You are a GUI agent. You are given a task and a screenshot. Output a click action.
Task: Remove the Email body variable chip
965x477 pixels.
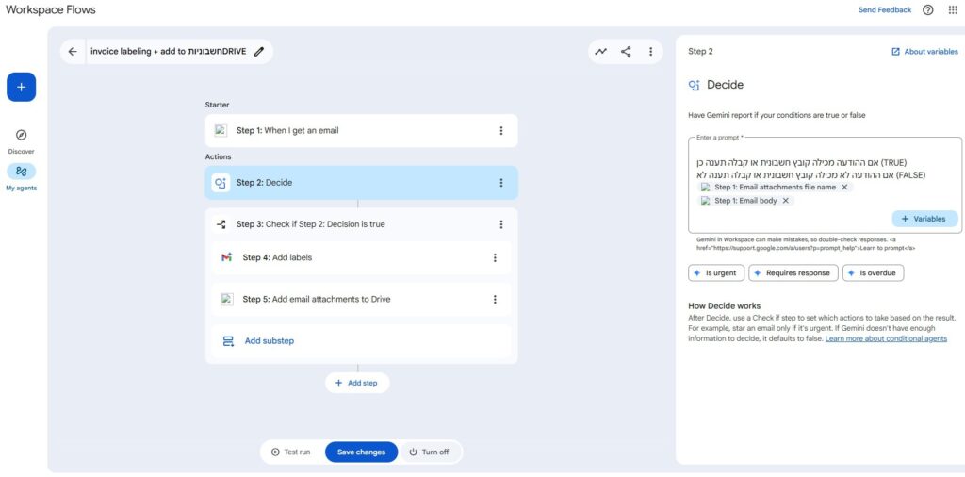tap(786, 201)
